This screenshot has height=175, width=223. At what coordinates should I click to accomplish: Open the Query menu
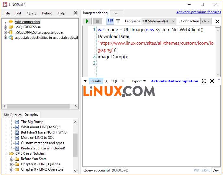point(32,13)
